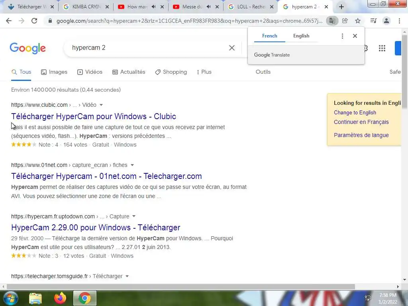Expand uptodown.com result dropdown arrow
Image resolution: width=408 pixels, height=306 pixels.
[134, 216]
